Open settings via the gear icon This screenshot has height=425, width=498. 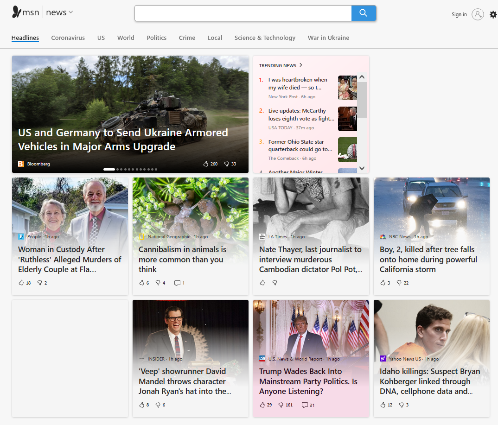pyautogui.click(x=493, y=15)
